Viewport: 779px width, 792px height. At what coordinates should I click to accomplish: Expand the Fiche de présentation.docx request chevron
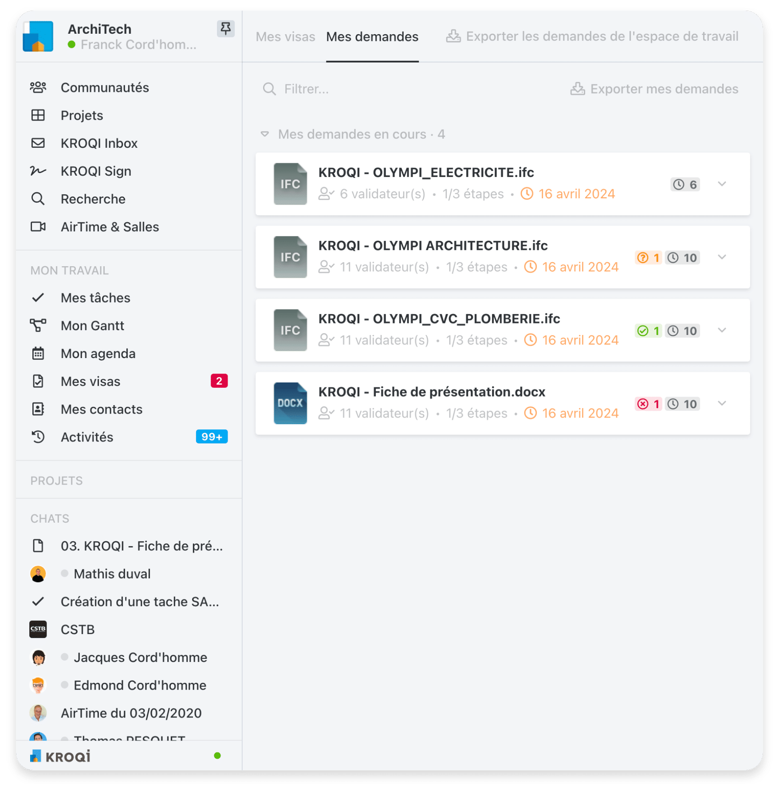click(722, 404)
